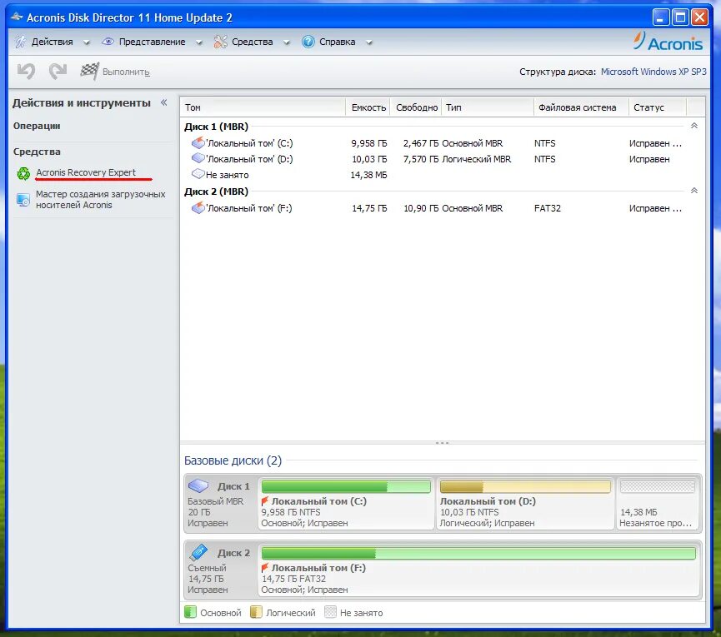
Task: Click the question mark Справка icon
Action: point(308,42)
